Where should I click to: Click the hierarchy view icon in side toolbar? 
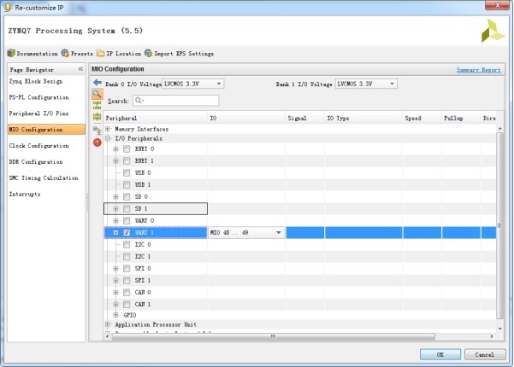coord(97,131)
